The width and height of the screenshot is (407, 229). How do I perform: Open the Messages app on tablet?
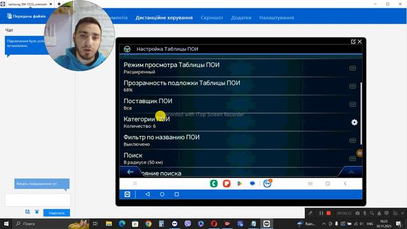pyautogui.click(x=252, y=184)
